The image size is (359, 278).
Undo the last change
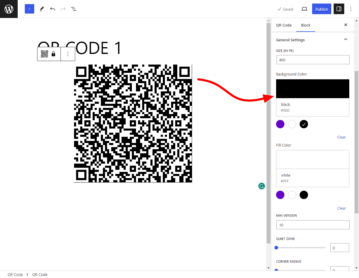pyautogui.click(x=52, y=9)
